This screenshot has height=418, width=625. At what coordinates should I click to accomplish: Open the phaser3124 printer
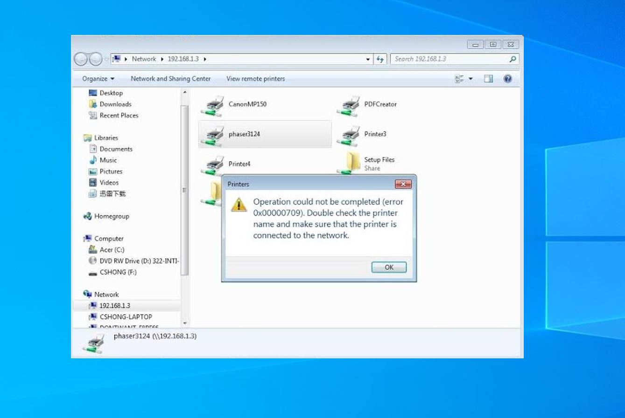[x=245, y=134]
